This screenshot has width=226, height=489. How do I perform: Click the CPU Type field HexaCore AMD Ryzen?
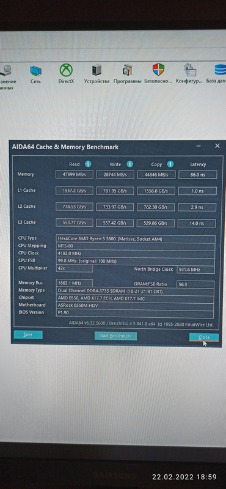(x=136, y=239)
